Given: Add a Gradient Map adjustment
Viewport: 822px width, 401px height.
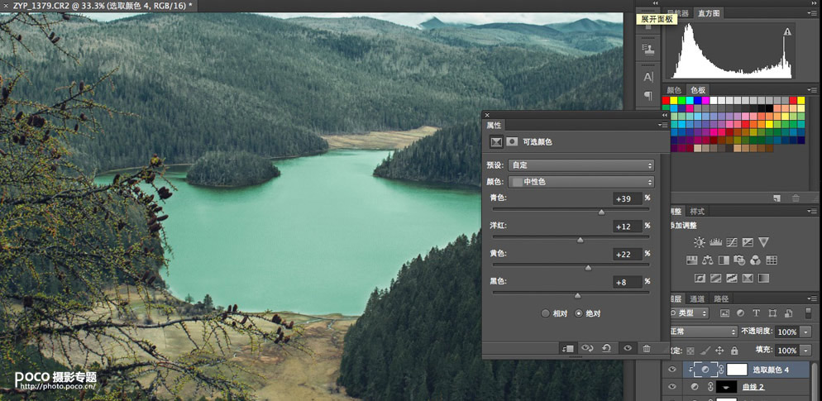Looking at the screenshot, I should pyautogui.click(x=763, y=278).
